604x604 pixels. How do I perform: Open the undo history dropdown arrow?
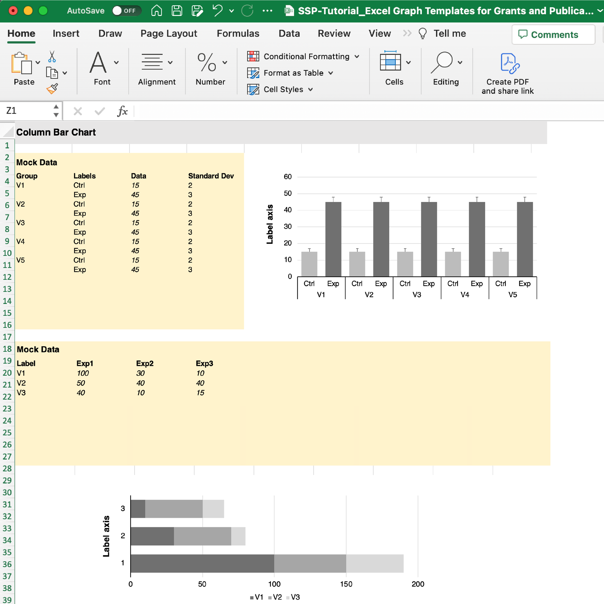coord(232,11)
